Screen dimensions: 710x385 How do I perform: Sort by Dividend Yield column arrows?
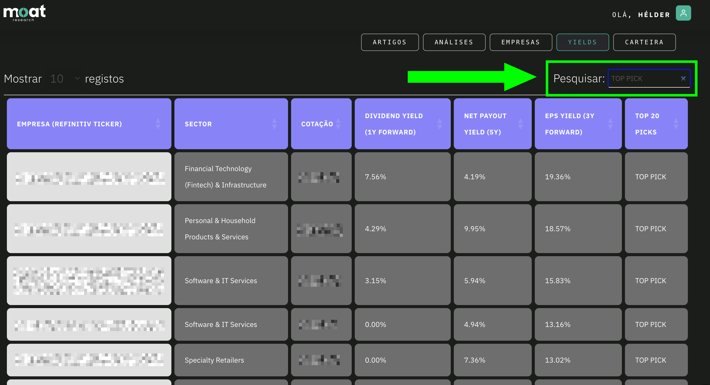click(x=440, y=124)
